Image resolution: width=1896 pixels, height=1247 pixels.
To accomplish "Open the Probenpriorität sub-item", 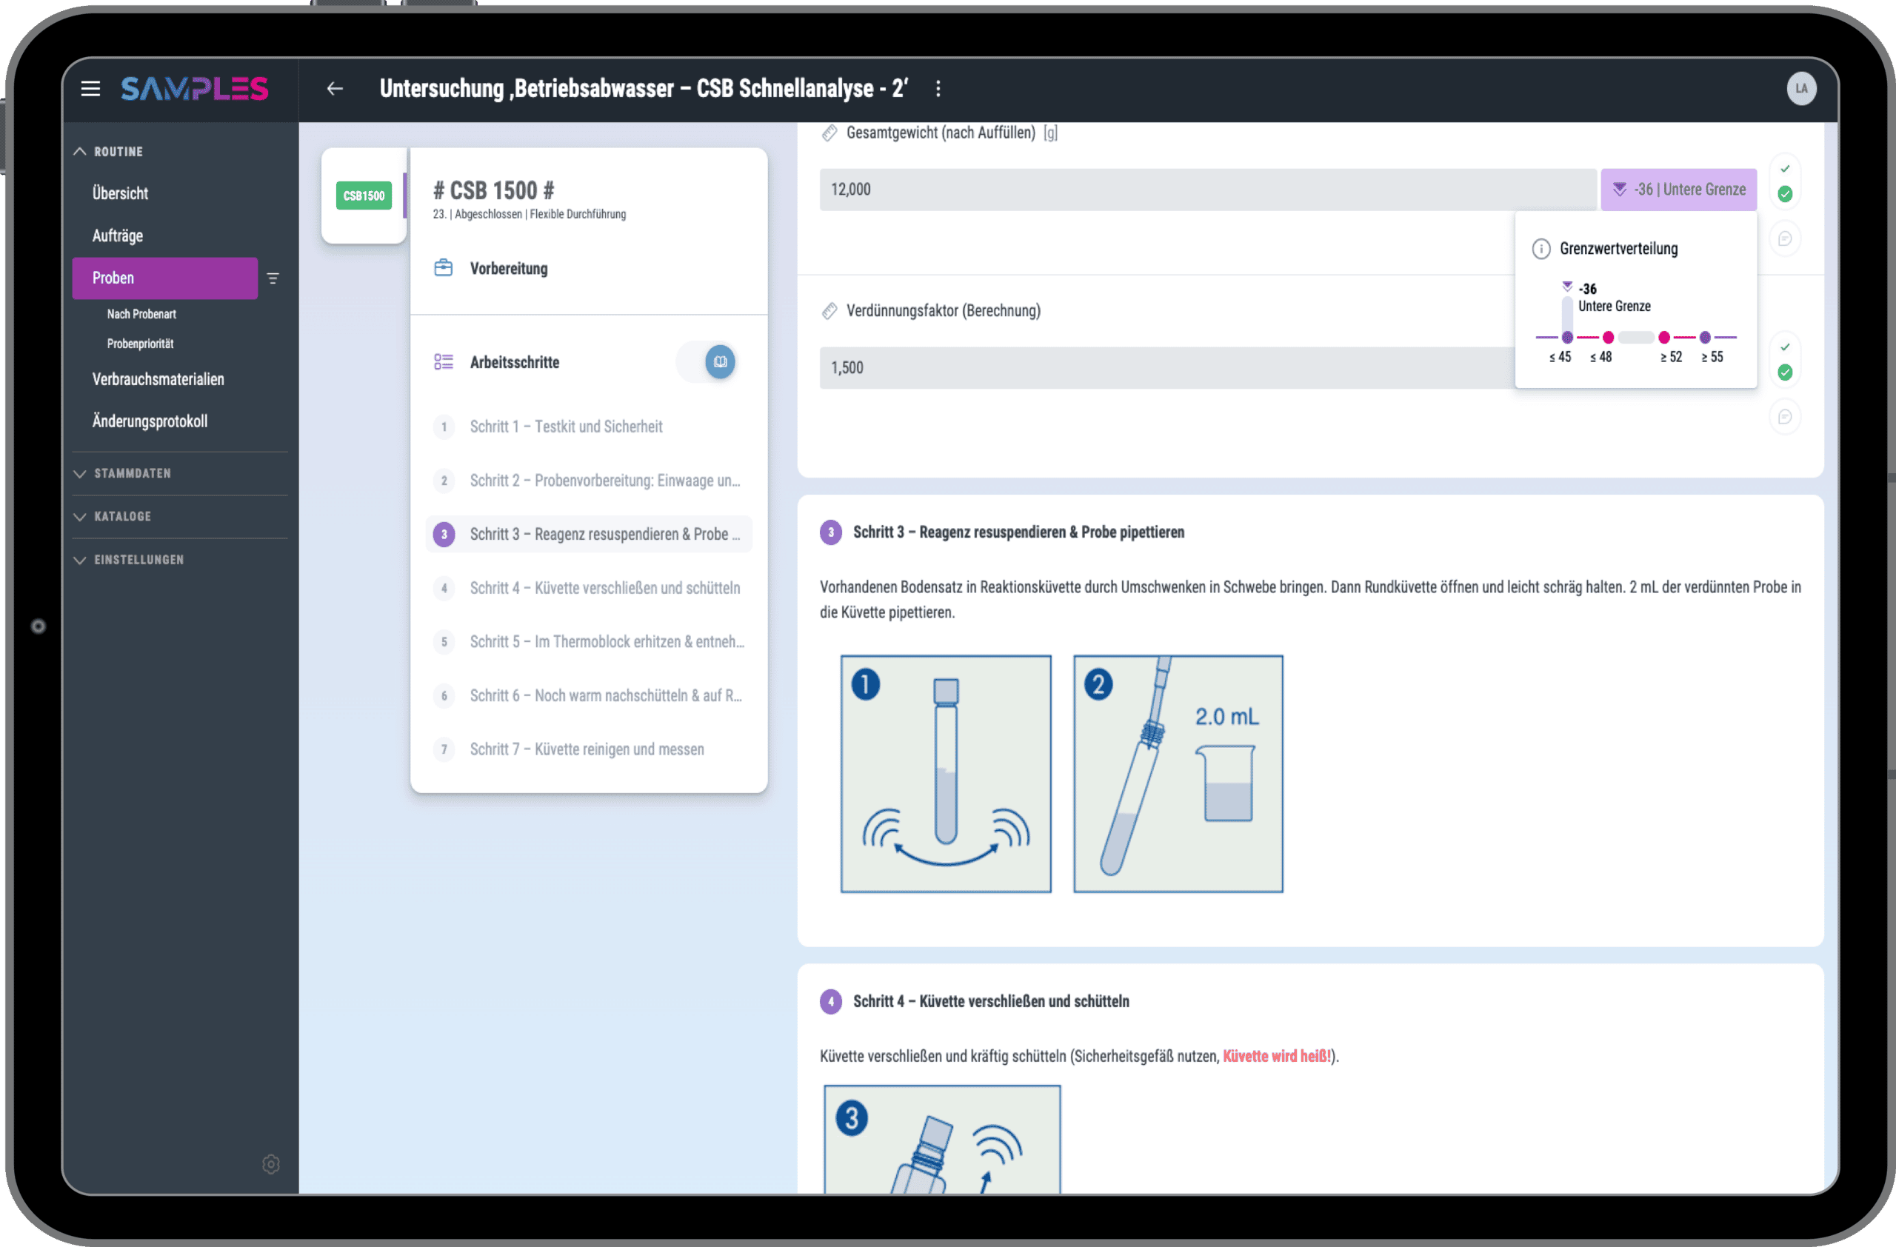I will pyautogui.click(x=140, y=343).
